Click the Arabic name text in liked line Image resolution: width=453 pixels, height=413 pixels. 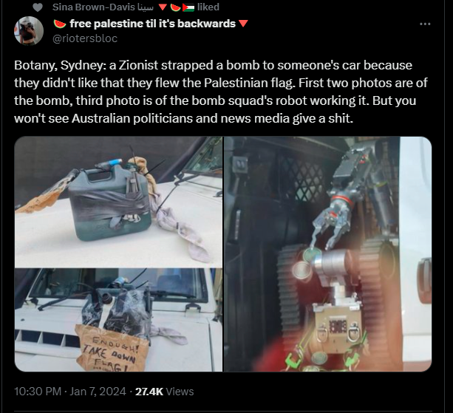click(x=146, y=7)
